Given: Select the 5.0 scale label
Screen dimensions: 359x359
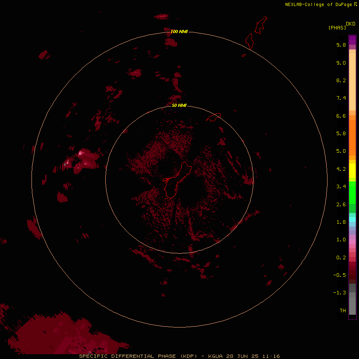Looking at the screenshot, I should pos(341,151).
